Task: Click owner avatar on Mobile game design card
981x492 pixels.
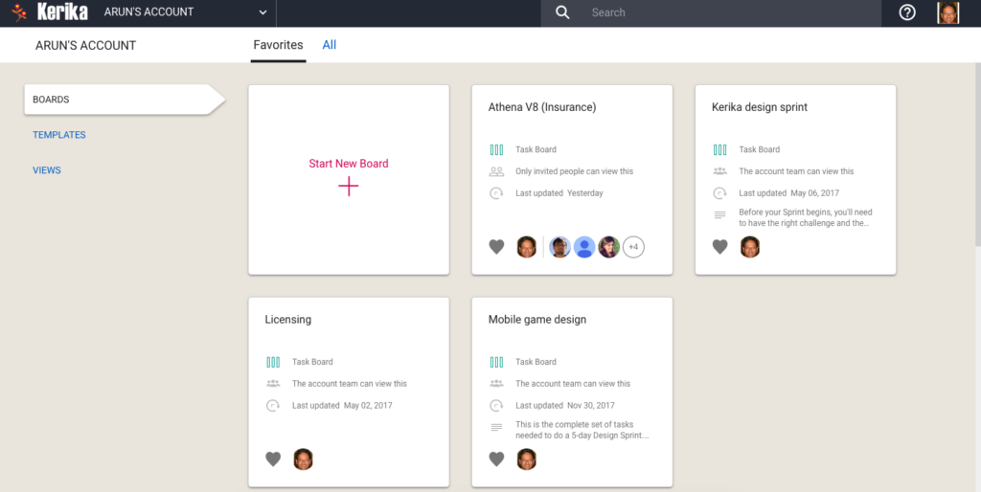Action: 527,459
